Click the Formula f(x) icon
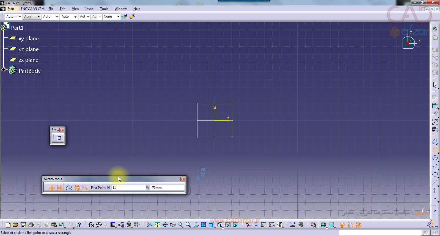Viewport: 440px width, 236px height. (91, 225)
